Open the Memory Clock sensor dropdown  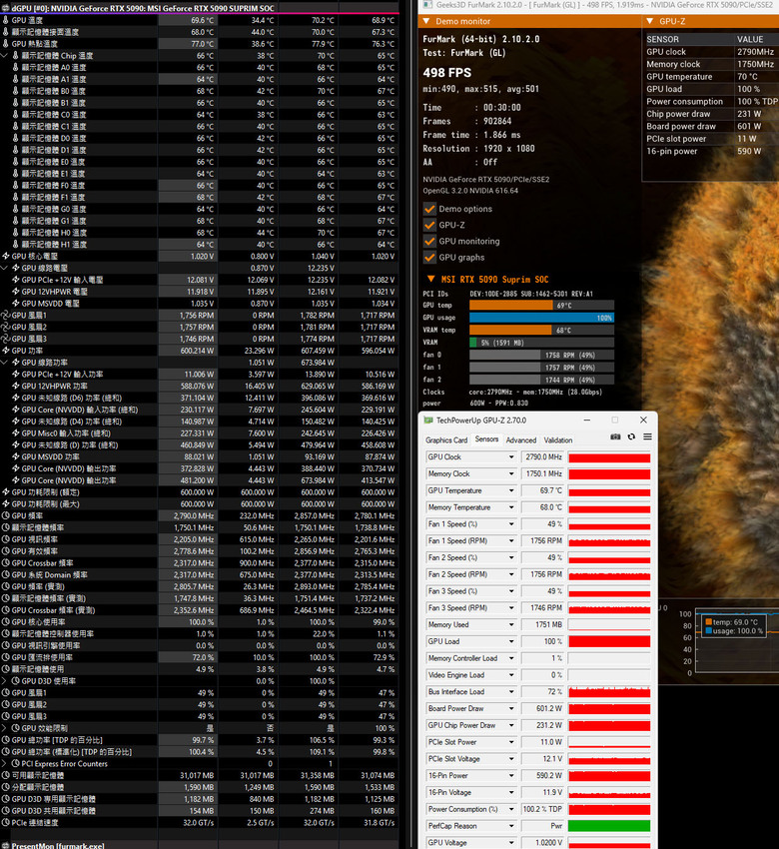(511, 473)
